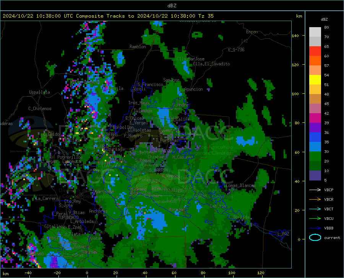344x278 pixels.
Task: Pick the gold 48-51 dBZ swatch
Action: [315, 89]
